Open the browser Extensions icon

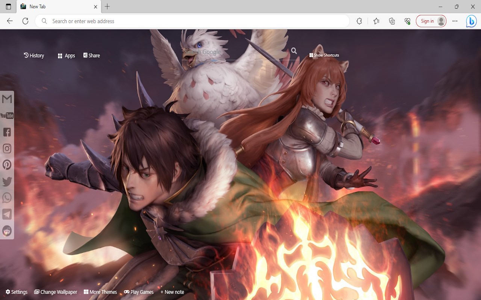(x=359, y=21)
